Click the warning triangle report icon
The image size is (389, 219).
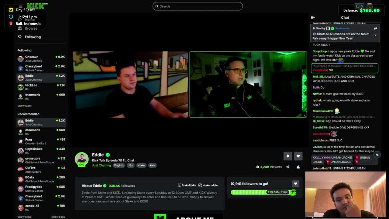(x=298, y=167)
